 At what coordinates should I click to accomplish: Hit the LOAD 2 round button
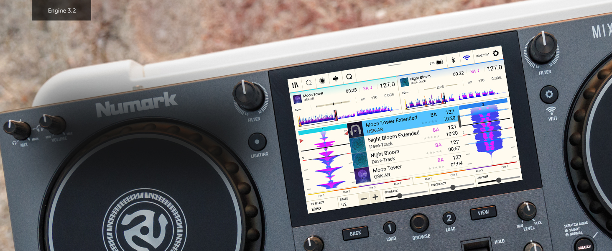(x=449, y=218)
